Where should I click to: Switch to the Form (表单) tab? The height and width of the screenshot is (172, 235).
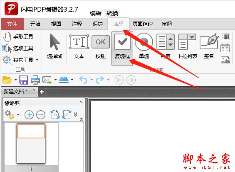point(119,24)
